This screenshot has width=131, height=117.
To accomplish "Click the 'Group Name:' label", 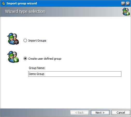I will point(37,68).
